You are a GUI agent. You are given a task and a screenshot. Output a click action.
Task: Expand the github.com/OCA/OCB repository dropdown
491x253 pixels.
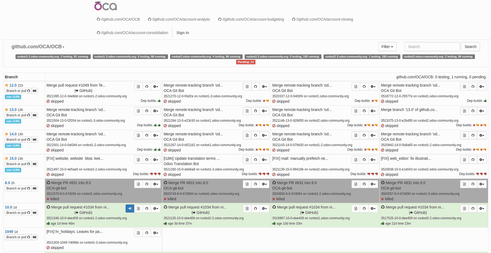(38, 47)
